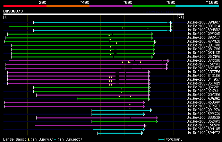Viewport: 222px width, 142px height.
Task: Click the red 20% identity color segment
Action: 25,6
